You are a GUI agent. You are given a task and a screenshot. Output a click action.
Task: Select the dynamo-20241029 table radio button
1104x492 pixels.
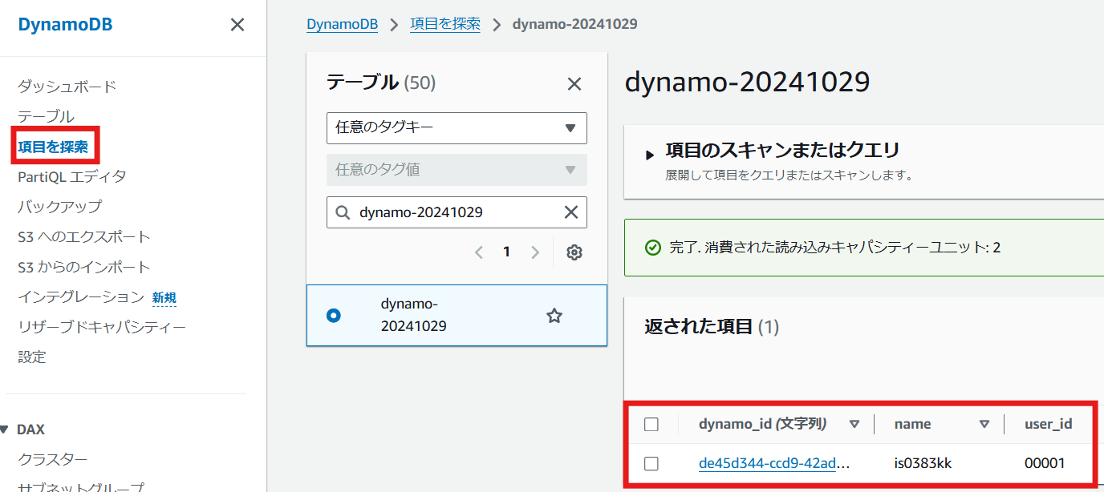334,316
